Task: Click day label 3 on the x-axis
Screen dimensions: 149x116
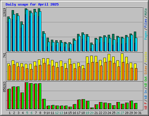Action: pyautogui.click(x=18, y=113)
